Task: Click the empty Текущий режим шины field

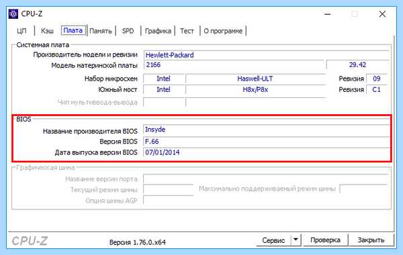Action: coord(169,189)
